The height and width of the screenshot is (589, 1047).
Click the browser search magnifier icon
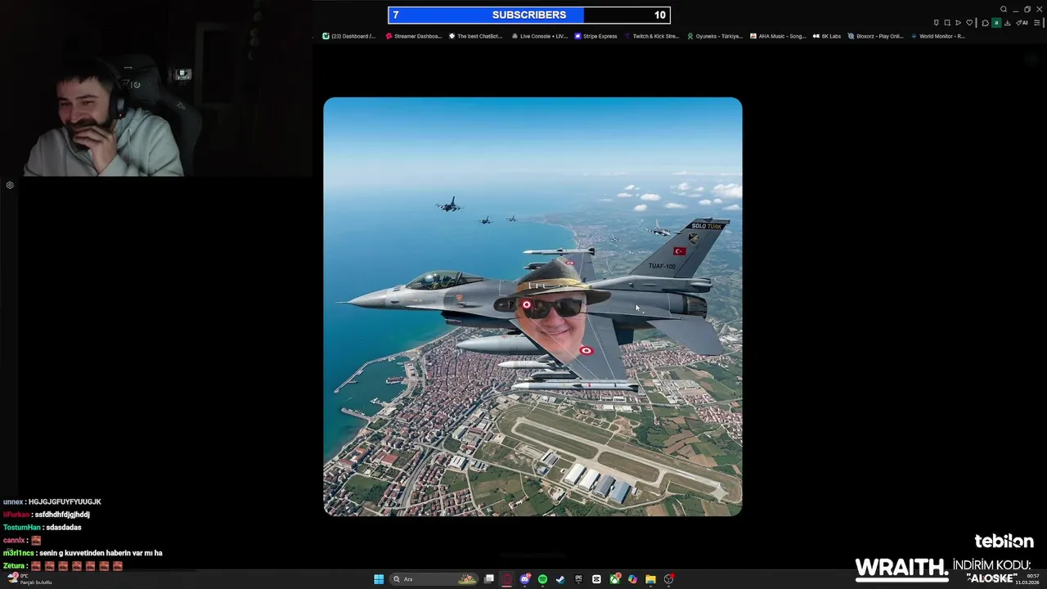[x=1004, y=9]
